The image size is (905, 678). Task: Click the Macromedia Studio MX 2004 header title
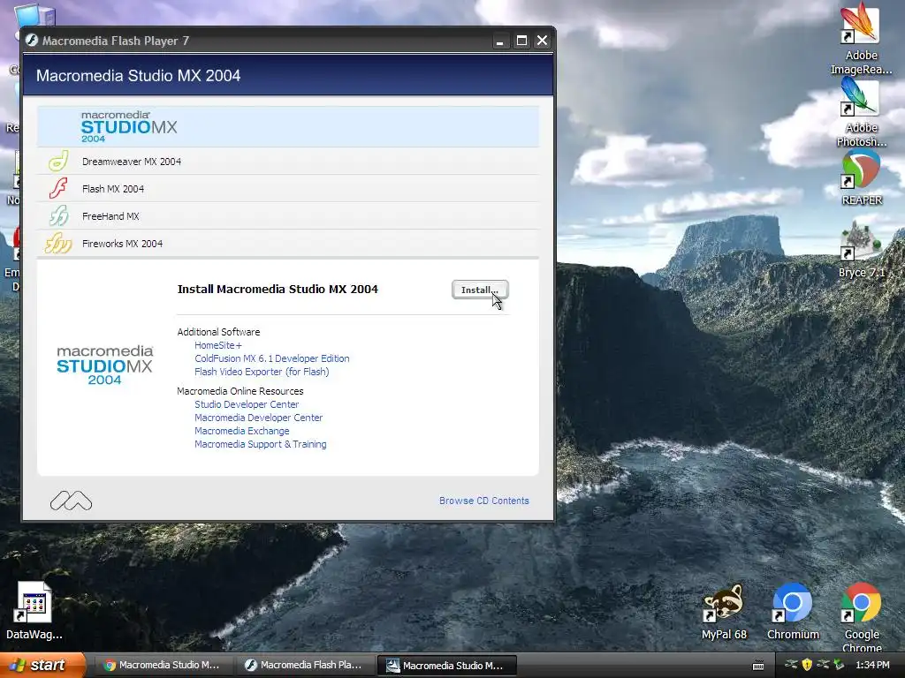click(x=139, y=76)
